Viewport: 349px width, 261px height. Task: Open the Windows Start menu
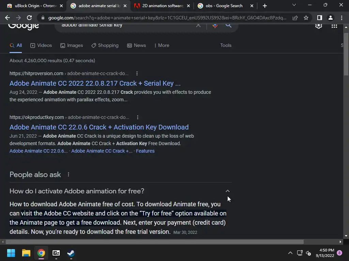pyautogui.click(x=11, y=253)
